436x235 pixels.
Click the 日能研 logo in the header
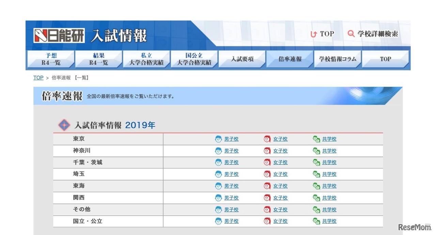pos(59,36)
